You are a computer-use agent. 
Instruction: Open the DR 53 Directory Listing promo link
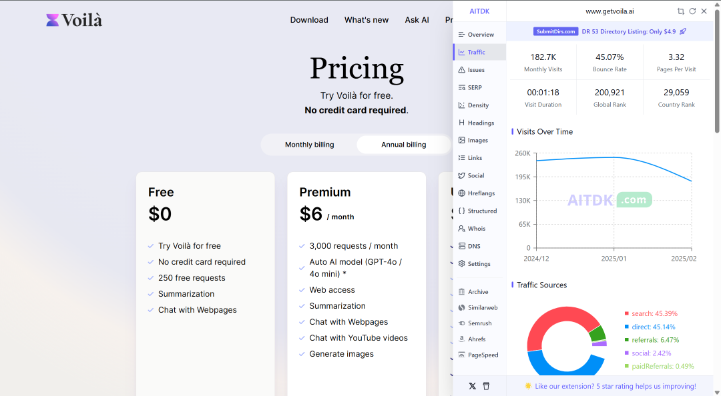pos(629,32)
